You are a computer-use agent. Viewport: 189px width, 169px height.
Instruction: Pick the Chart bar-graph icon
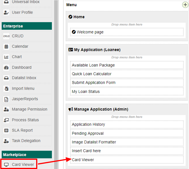point(6,57)
